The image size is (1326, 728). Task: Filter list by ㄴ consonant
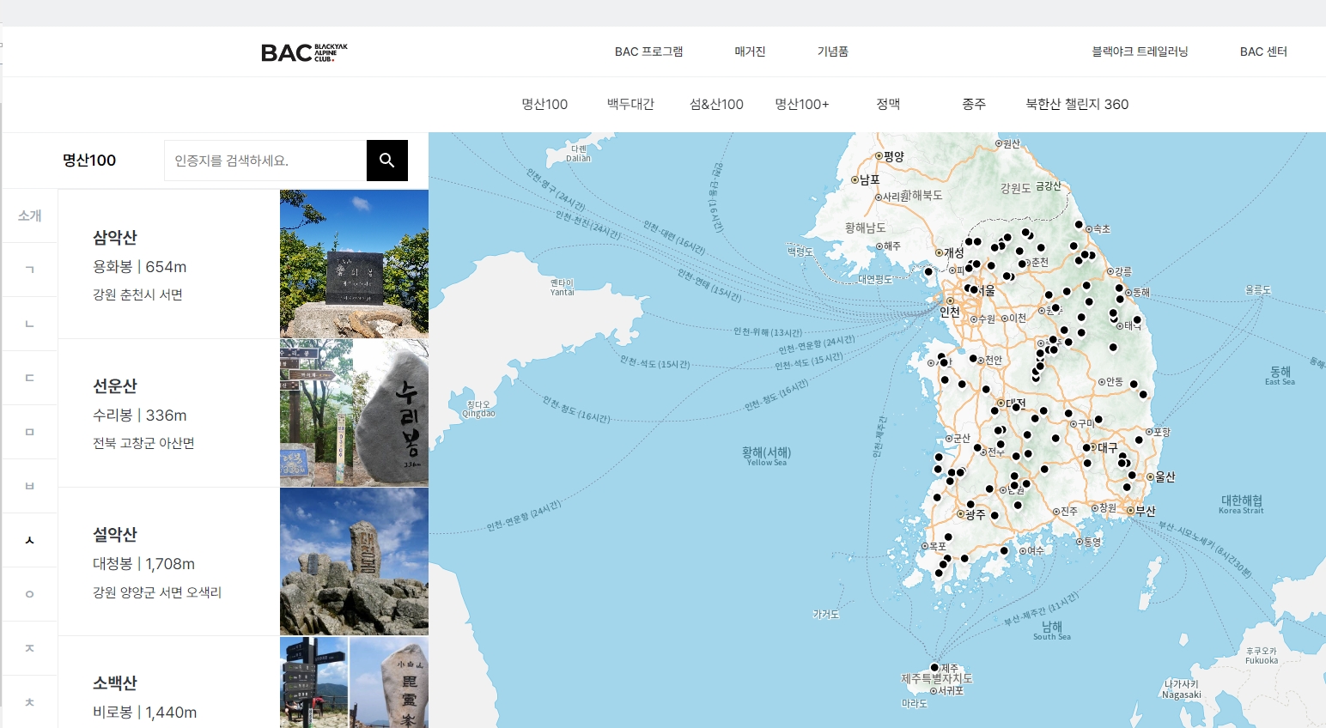pyautogui.click(x=30, y=324)
